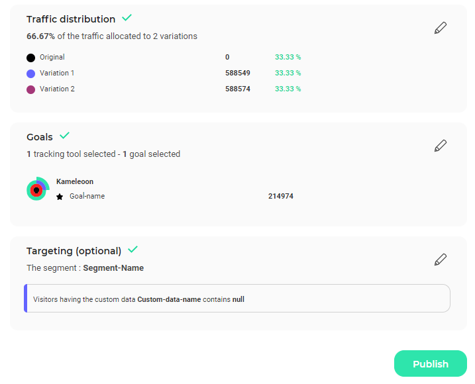Select the purple Variation 2 color dot

[x=30, y=89]
